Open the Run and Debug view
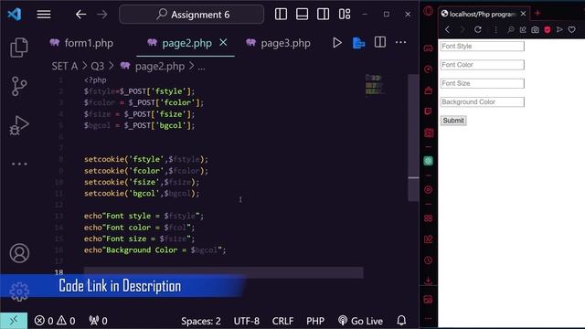This screenshot has width=585, height=329. pyautogui.click(x=19, y=125)
